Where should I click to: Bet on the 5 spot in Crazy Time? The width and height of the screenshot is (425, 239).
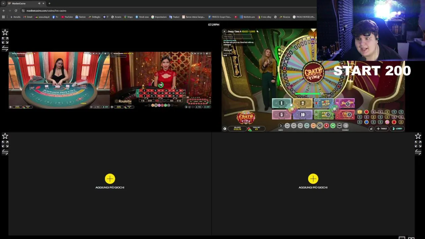point(281,115)
